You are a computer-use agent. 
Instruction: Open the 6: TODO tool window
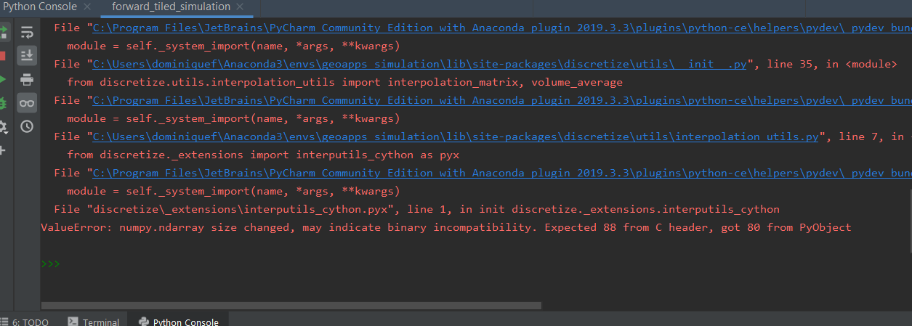26,322
